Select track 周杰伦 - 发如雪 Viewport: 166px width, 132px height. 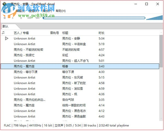(x=73, y=89)
